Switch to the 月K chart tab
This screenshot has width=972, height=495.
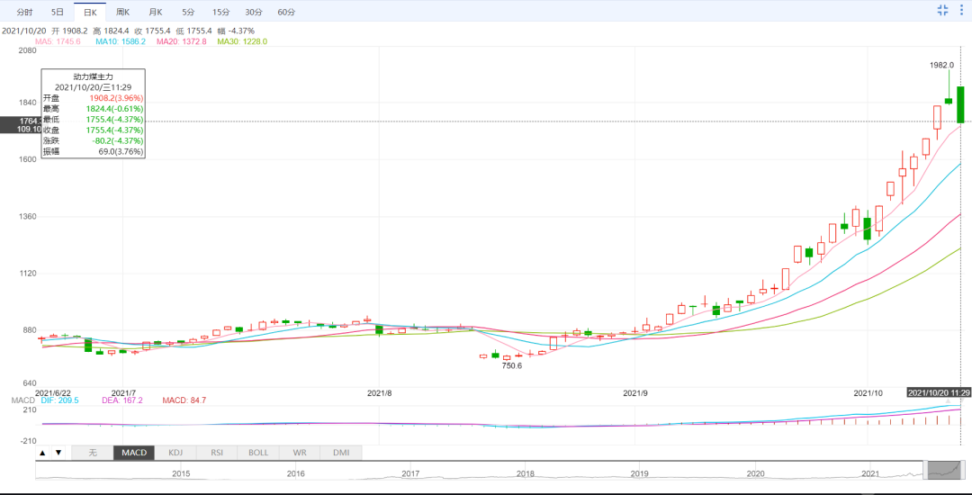[x=156, y=12]
